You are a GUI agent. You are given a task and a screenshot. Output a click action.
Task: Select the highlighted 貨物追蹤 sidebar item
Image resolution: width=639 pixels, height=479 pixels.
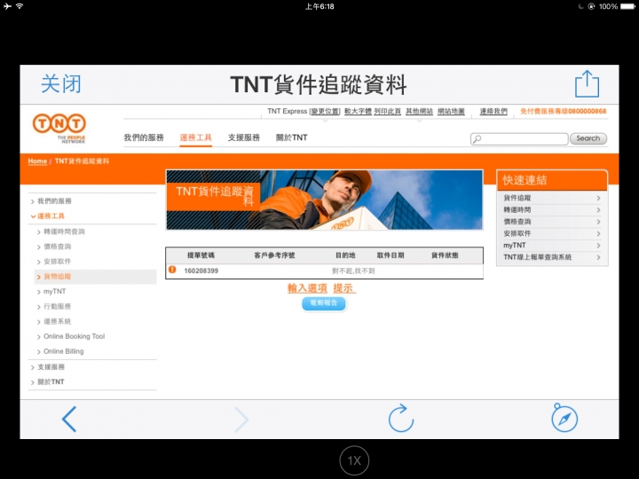point(95,277)
